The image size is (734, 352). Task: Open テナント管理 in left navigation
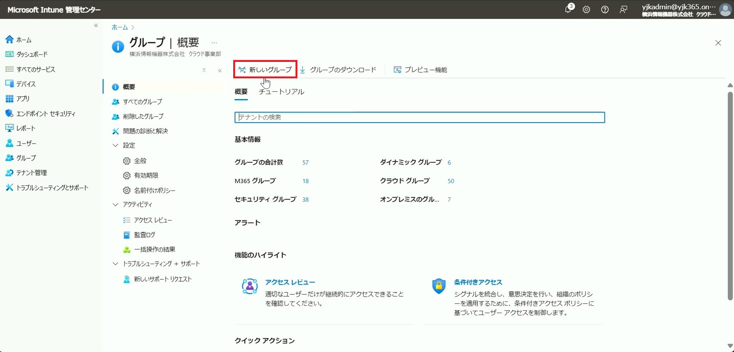point(31,173)
